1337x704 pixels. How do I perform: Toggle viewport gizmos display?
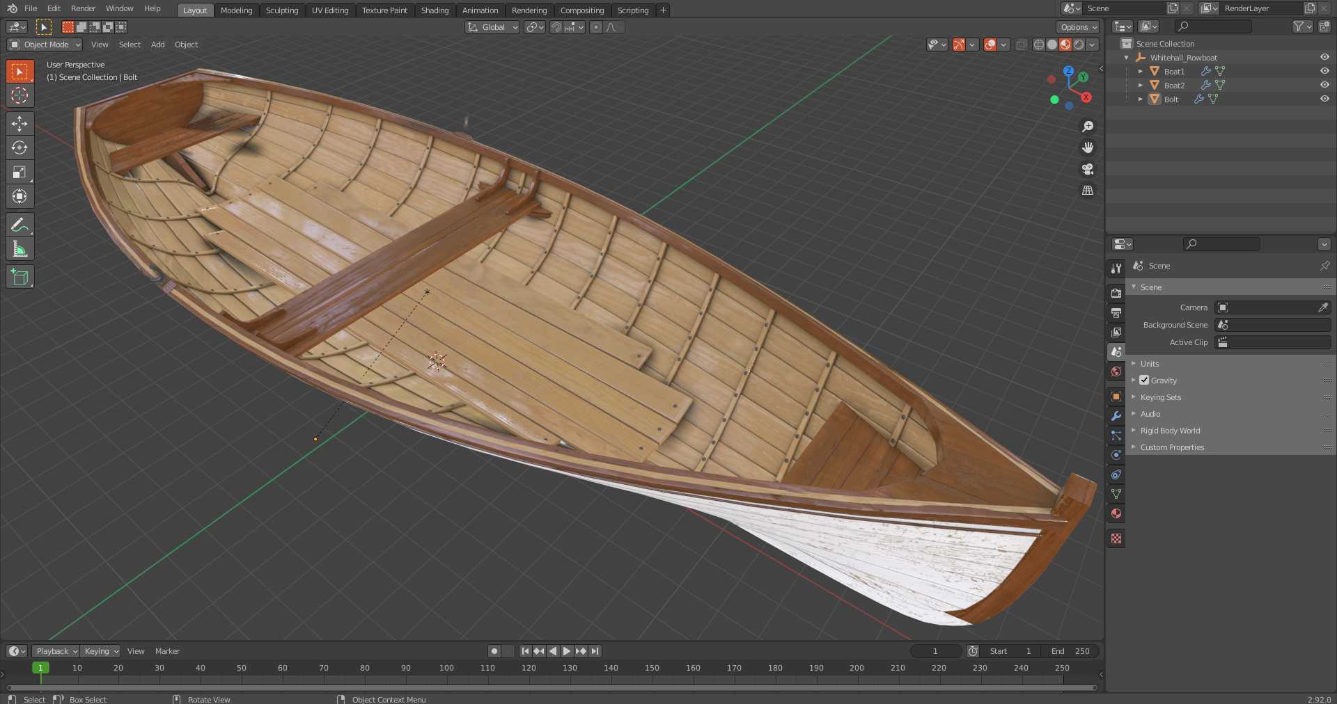(x=959, y=45)
